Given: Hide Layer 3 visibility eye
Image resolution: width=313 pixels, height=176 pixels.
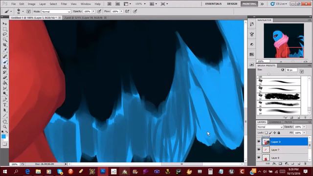Looking at the screenshot, I should click(259, 141).
